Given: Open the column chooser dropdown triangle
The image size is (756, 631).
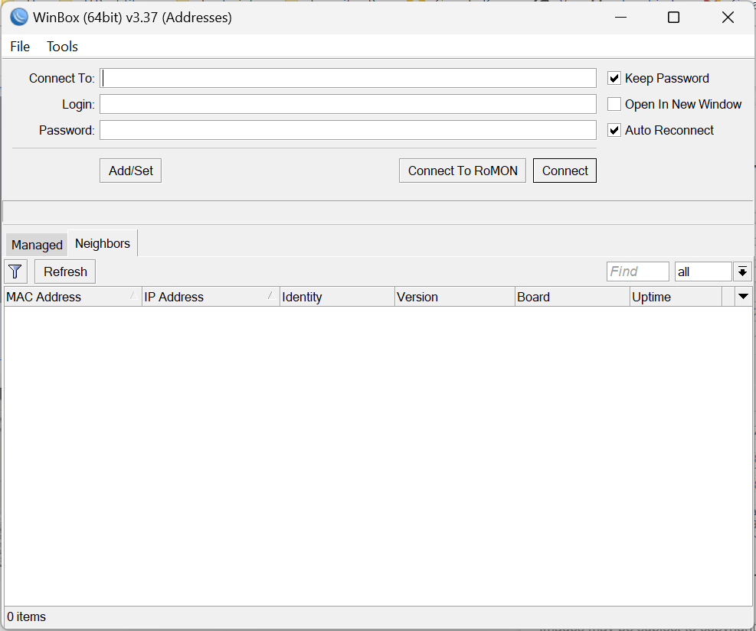Looking at the screenshot, I should click(x=743, y=297).
